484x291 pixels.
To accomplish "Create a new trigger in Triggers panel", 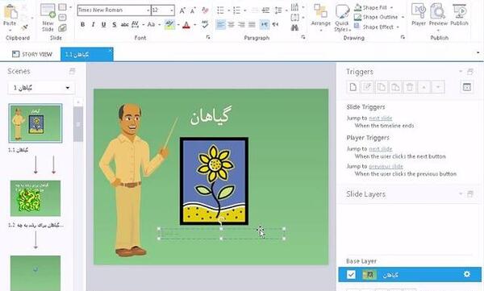I will pos(353,87).
